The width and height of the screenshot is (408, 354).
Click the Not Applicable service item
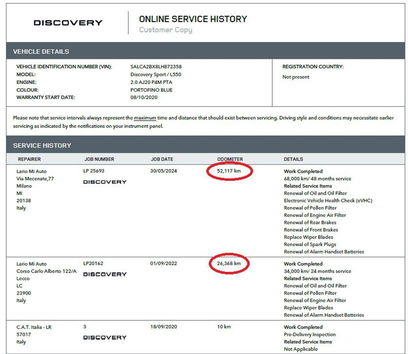pos(301,349)
